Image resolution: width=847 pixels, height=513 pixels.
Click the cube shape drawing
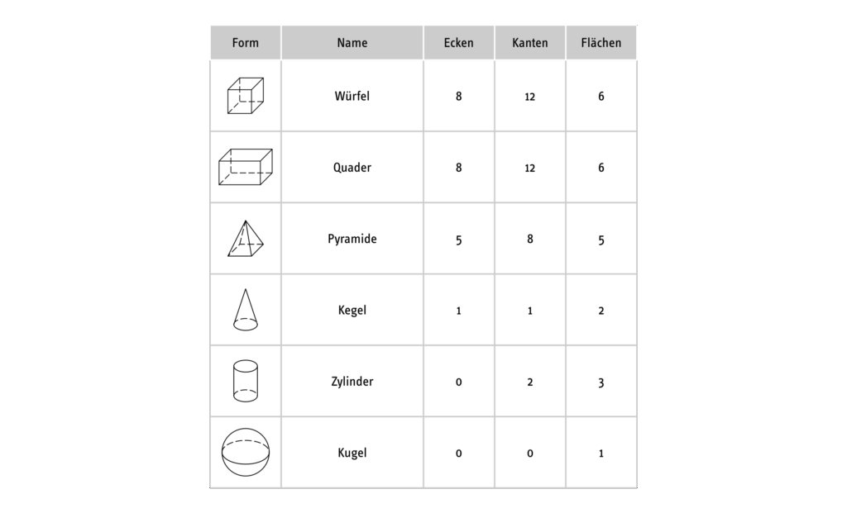tap(246, 96)
